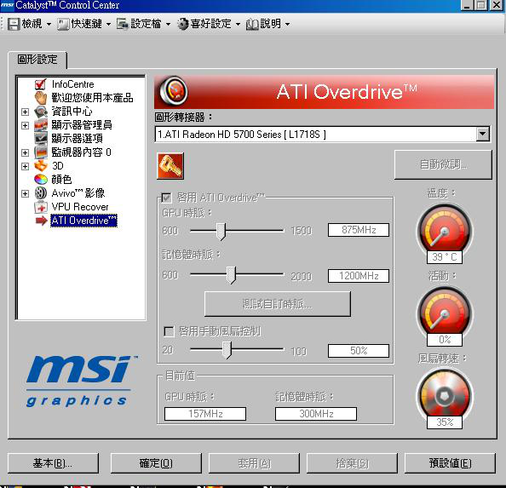The image size is (506, 488).
Task: Click the 溫度 temperature gauge
Action: click(445, 231)
